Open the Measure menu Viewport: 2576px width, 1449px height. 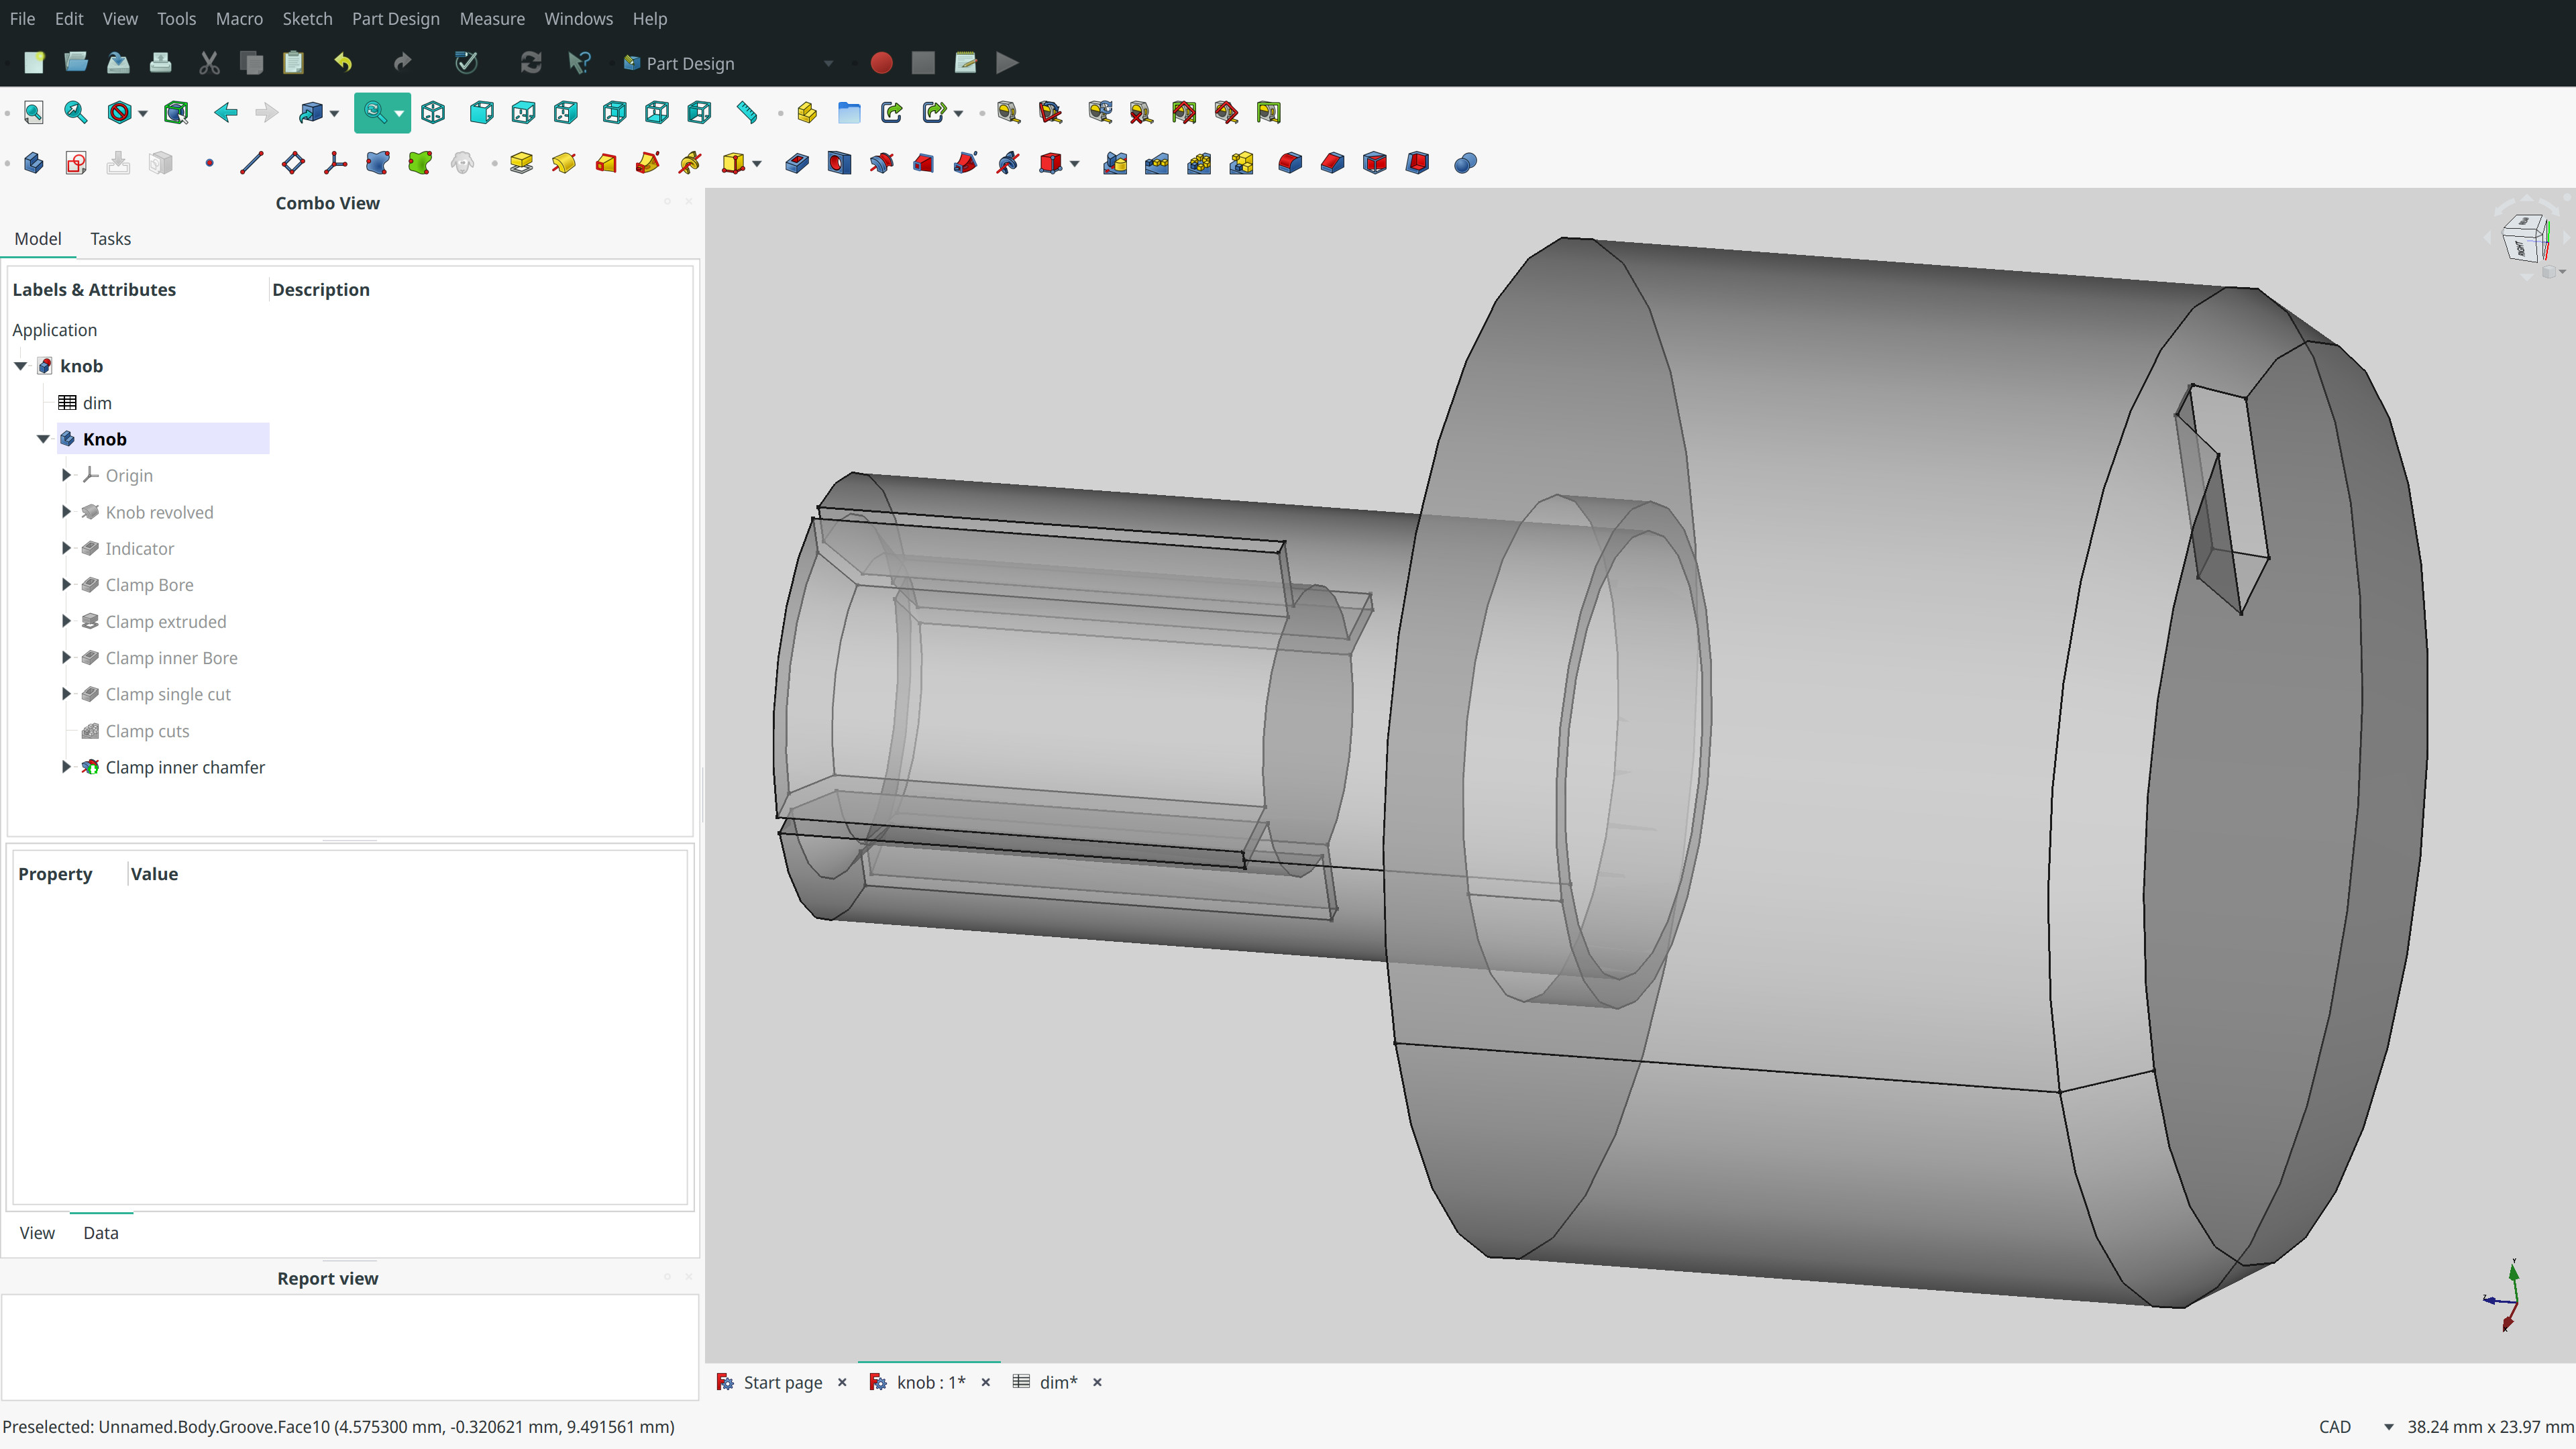tap(492, 18)
